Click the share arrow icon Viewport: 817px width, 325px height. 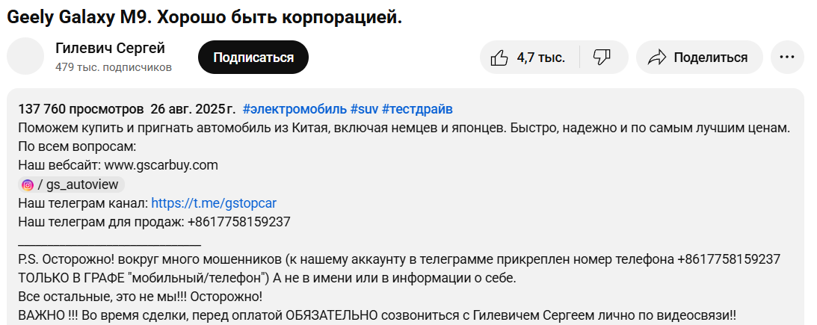pyautogui.click(x=657, y=58)
